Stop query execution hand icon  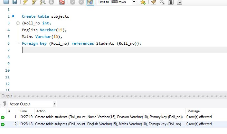[x=51, y=2]
